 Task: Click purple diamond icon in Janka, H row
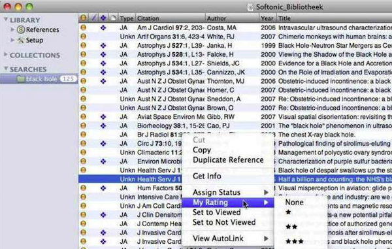tap(103, 46)
